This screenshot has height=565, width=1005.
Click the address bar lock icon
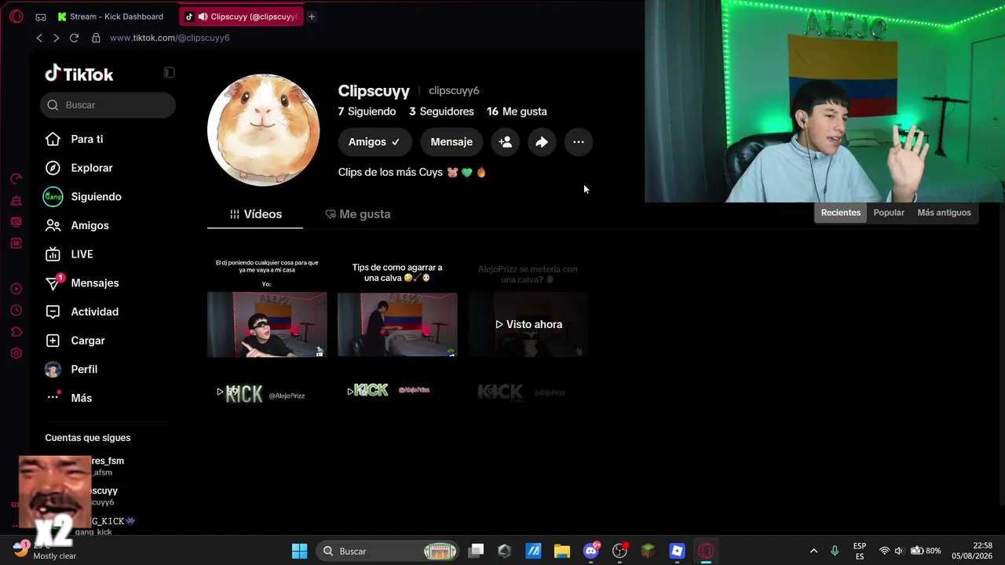(96, 38)
